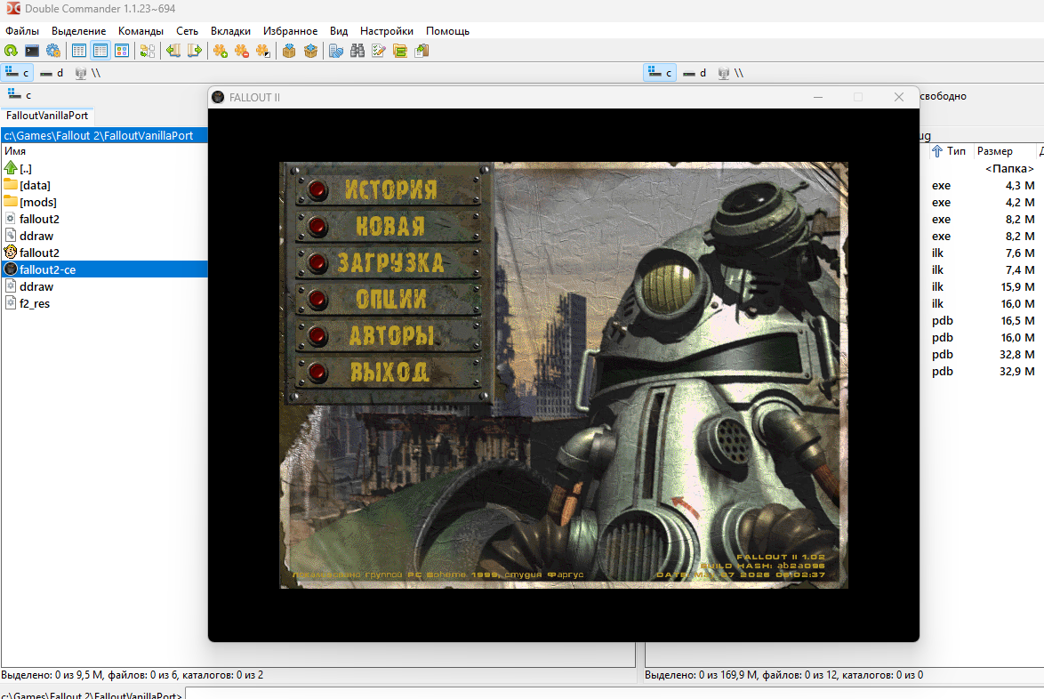Open the Сеть menu
This screenshot has width=1044, height=699.
coord(187,30)
